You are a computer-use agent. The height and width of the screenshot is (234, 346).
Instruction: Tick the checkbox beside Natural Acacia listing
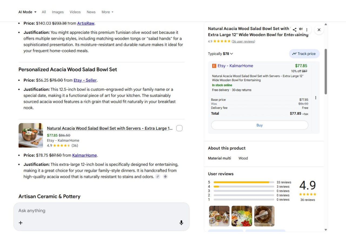[x=179, y=128]
